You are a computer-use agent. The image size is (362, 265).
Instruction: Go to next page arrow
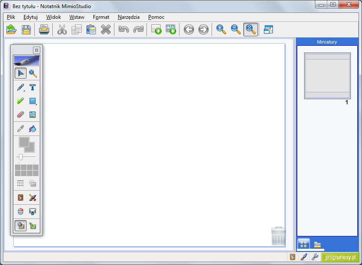[x=203, y=30]
